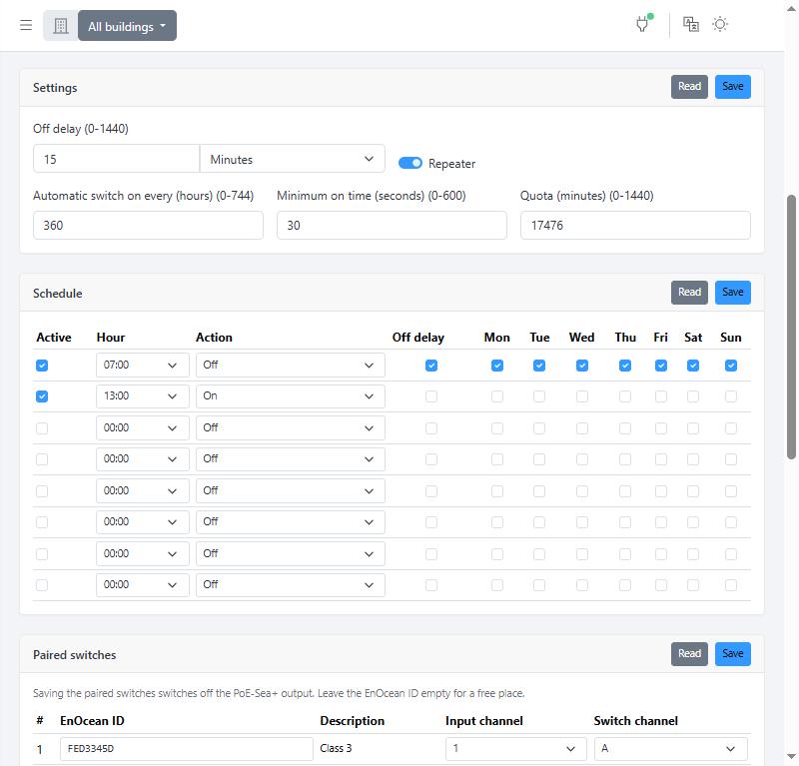Open the 13:00 hour dropdown
Image resolution: width=799 pixels, height=766 pixels.
(x=142, y=396)
